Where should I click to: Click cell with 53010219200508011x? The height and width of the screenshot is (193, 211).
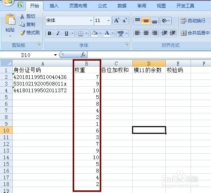point(43,84)
